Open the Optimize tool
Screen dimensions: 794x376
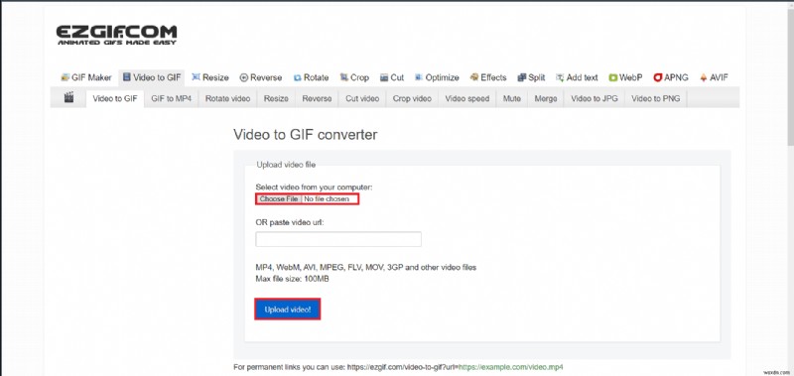[437, 77]
